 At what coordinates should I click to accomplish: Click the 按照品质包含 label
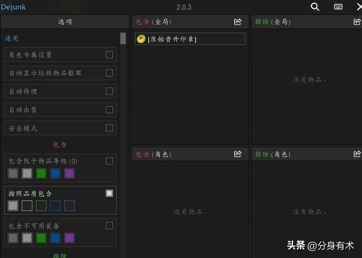(x=30, y=193)
